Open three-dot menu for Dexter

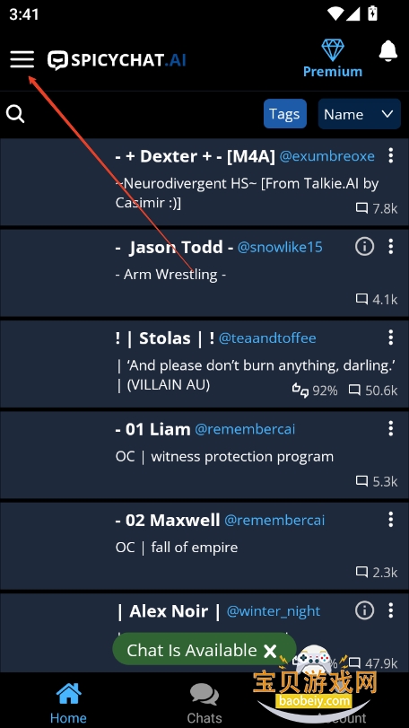pyautogui.click(x=391, y=155)
